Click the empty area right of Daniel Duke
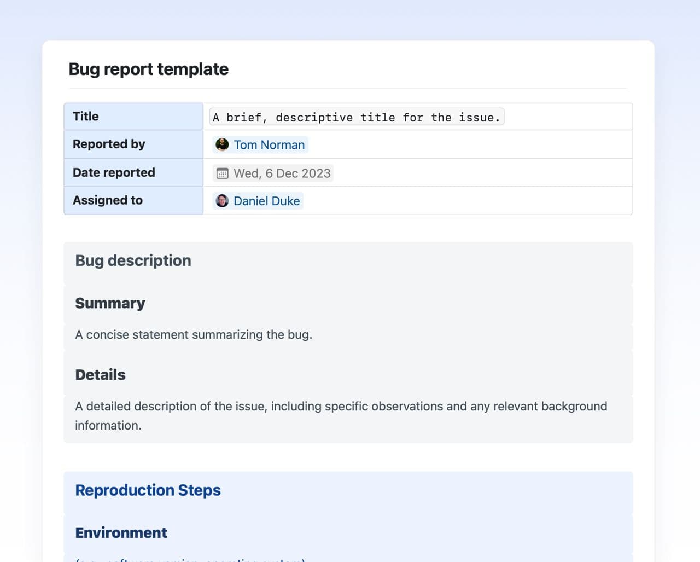The height and width of the screenshot is (562, 700). click(465, 201)
